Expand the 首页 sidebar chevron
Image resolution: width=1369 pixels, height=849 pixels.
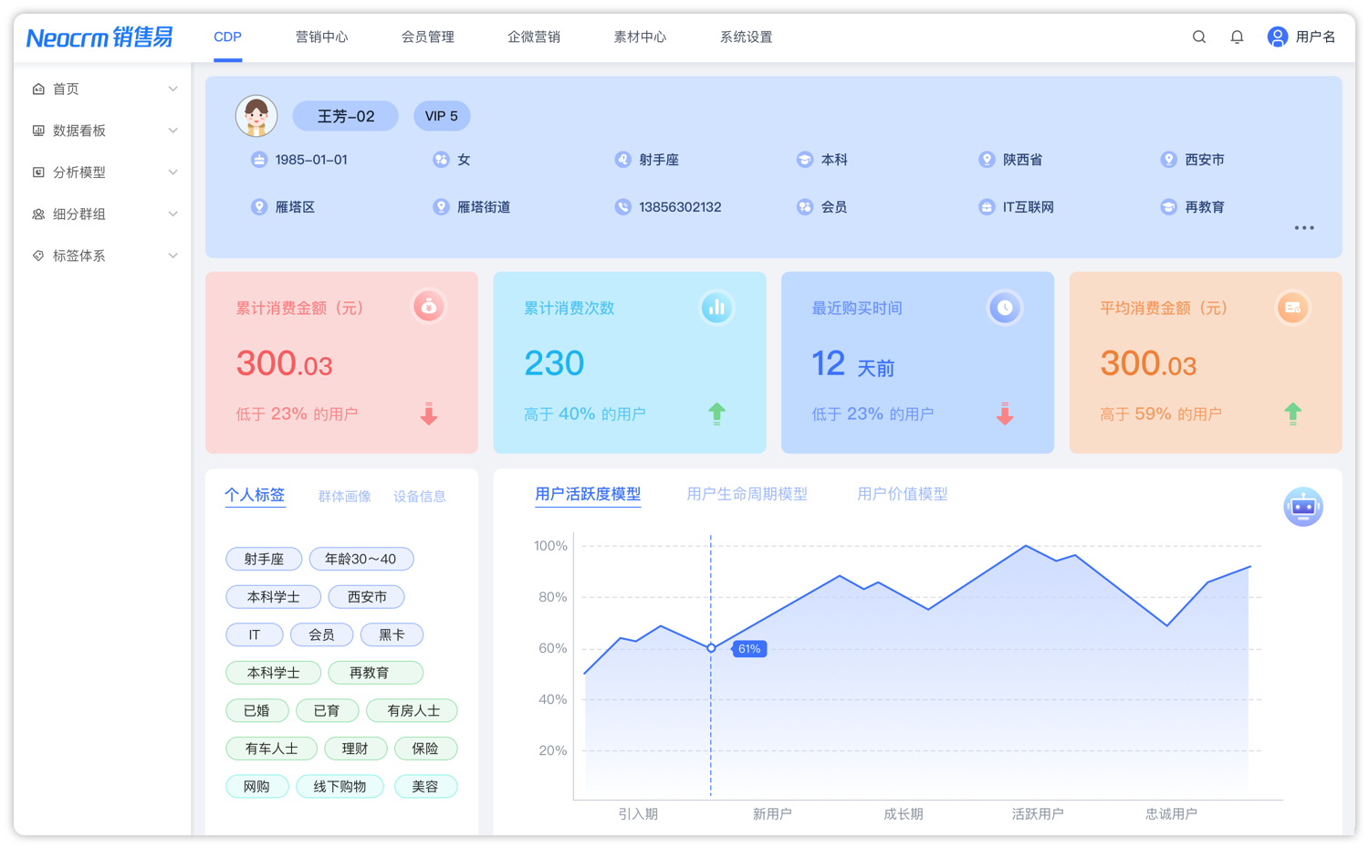(x=172, y=89)
